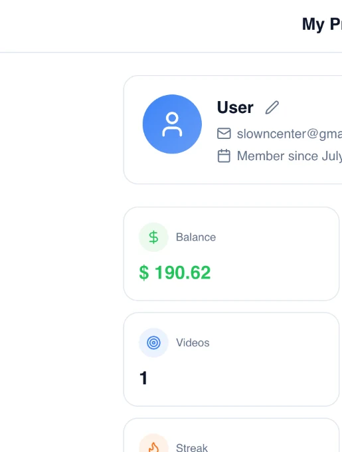Click the calendar icon beside Member since

[224, 156]
